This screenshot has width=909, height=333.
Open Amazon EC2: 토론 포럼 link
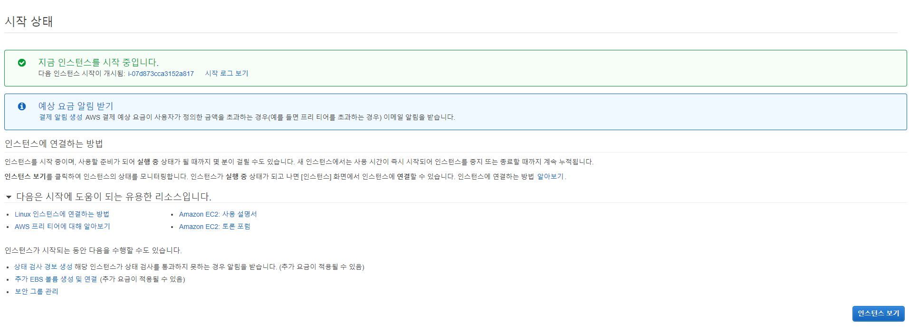[214, 227]
